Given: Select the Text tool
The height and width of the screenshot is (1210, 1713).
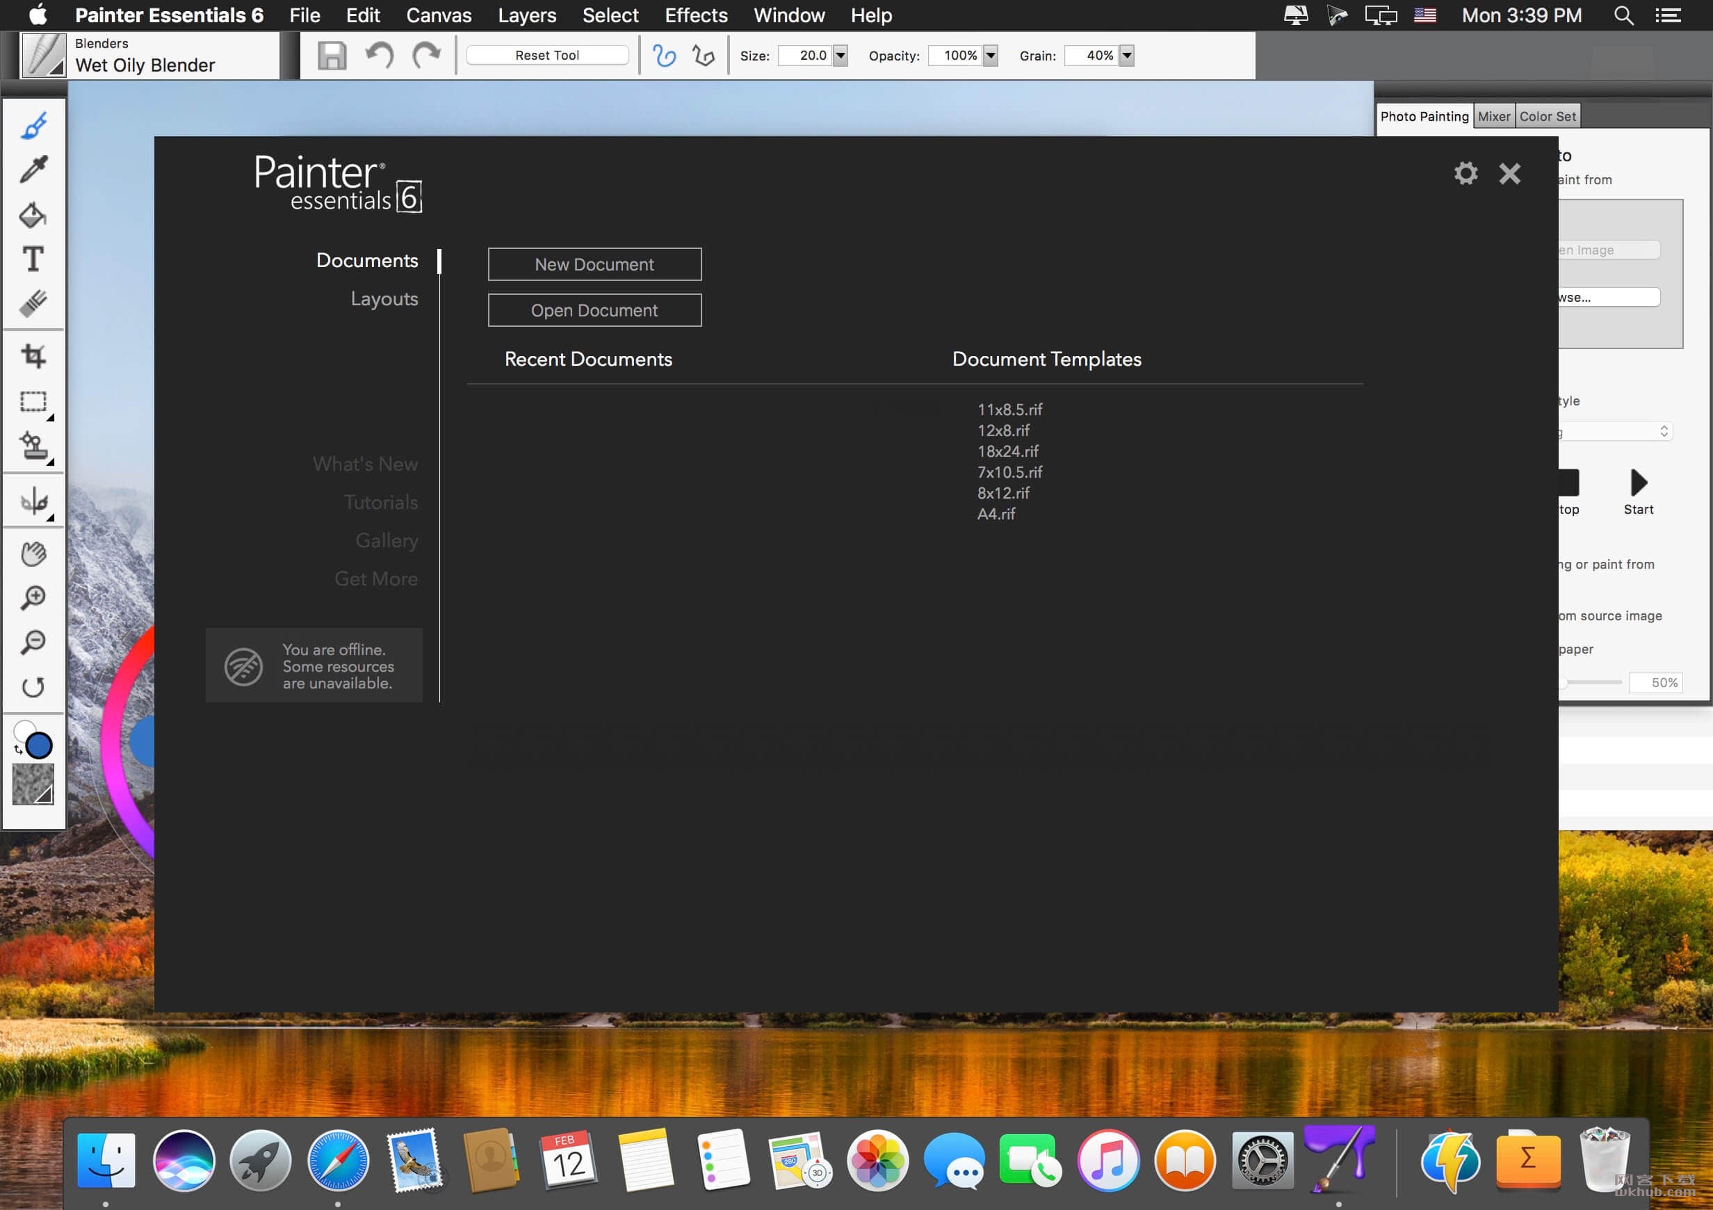Looking at the screenshot, I should [x=33, y=259].
